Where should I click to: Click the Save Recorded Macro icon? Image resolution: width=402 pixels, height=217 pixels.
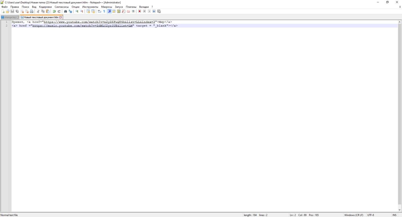(159, 11)
